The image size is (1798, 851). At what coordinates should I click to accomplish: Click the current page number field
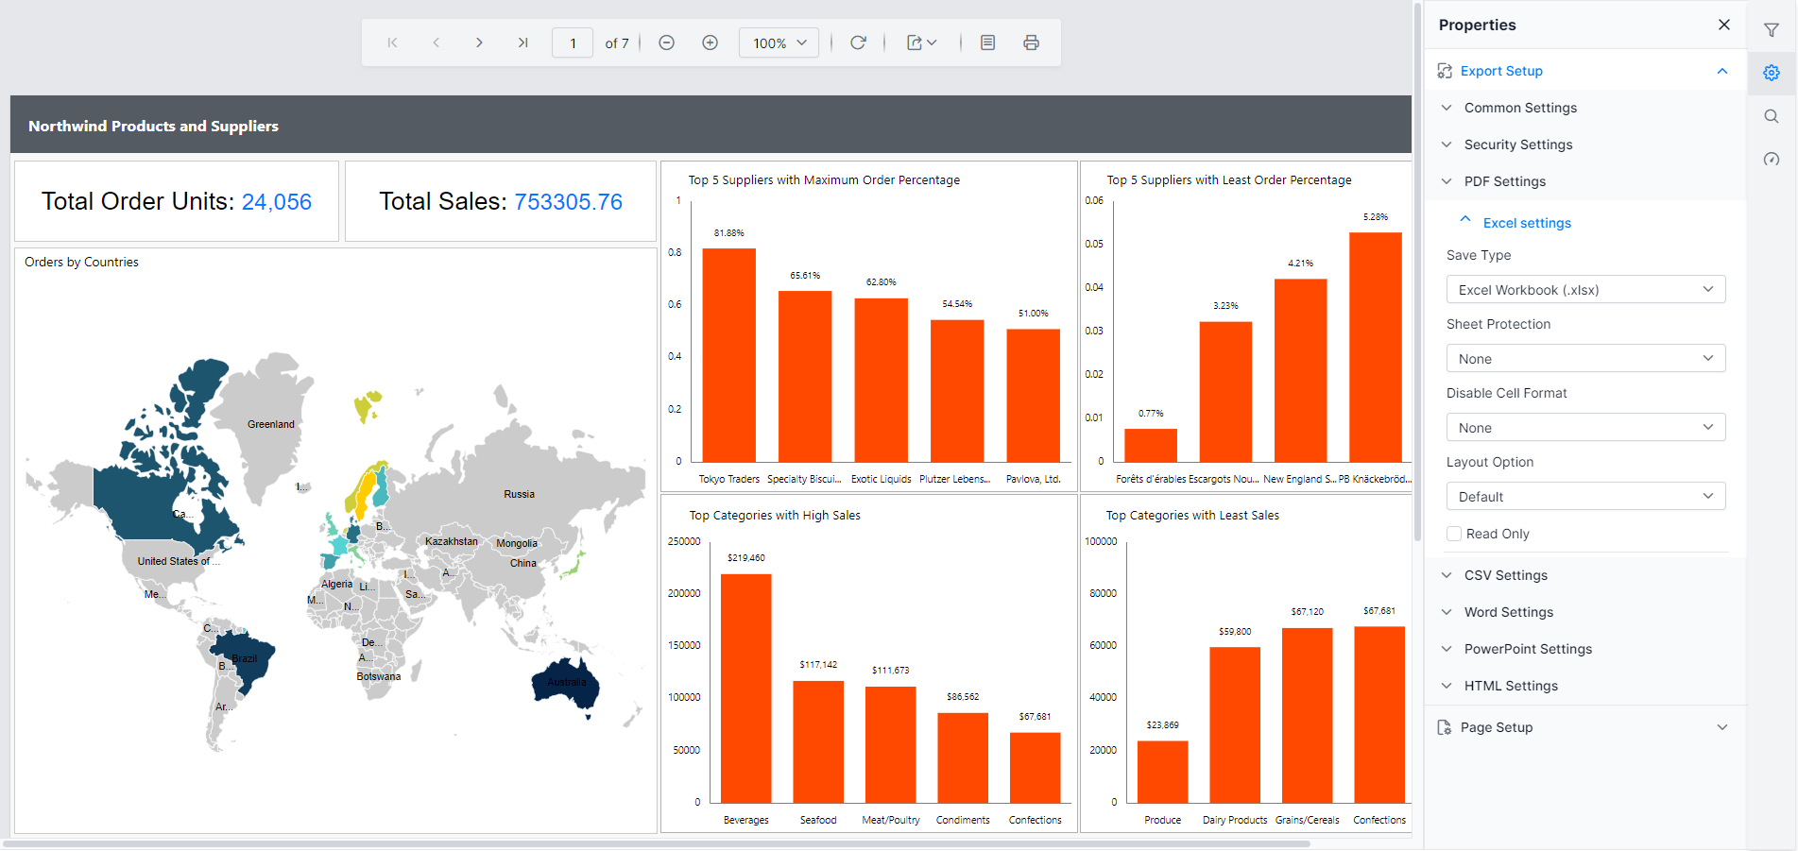click(573, 43)
